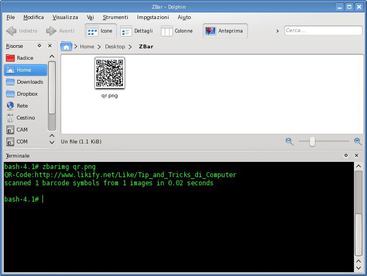
Task: Click the 'zbarimg qr.png' command line
Action: 69,167
